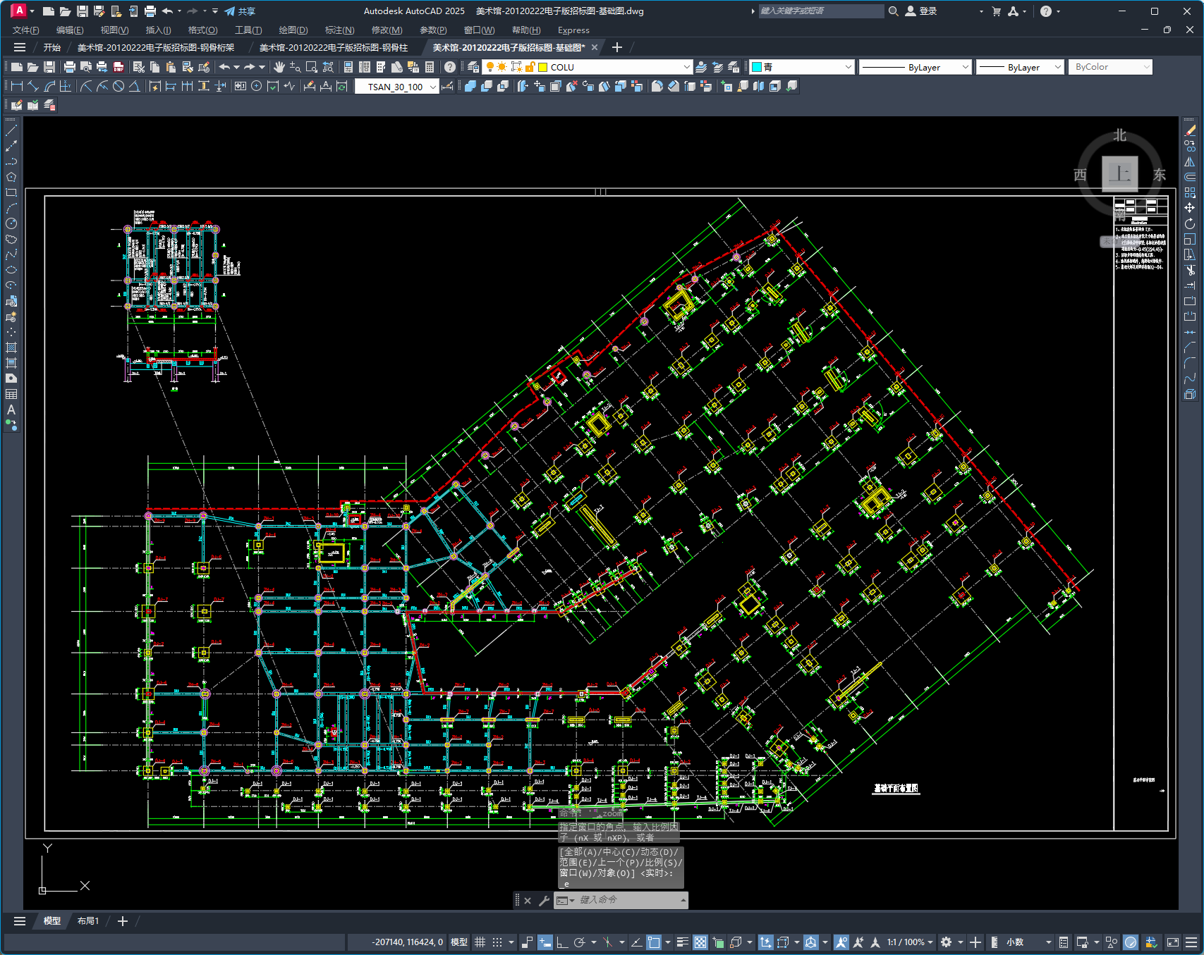The height and width of the screenshot is (955, 1204).
Task: Open the 视图(V) menu
Action: (114, 30)
